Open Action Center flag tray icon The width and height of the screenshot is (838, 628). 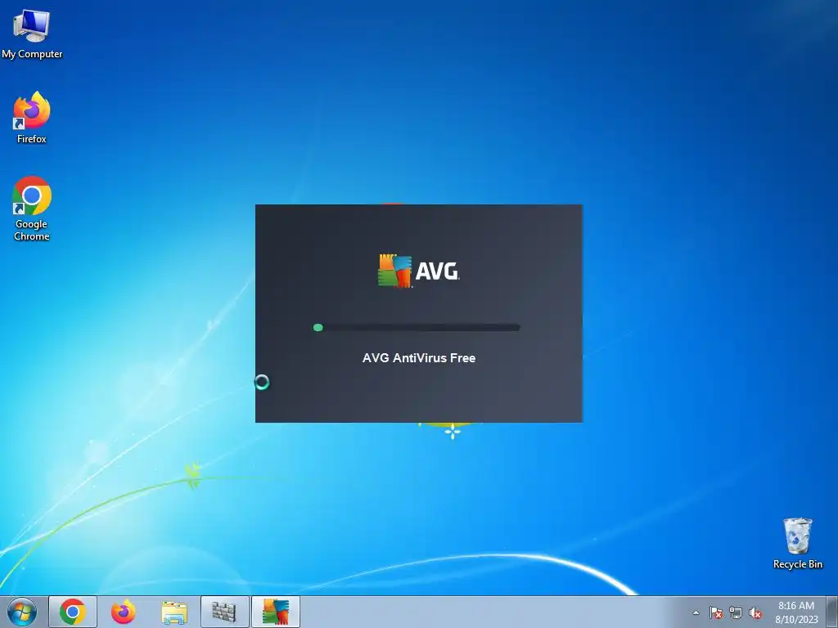[715, 612]
